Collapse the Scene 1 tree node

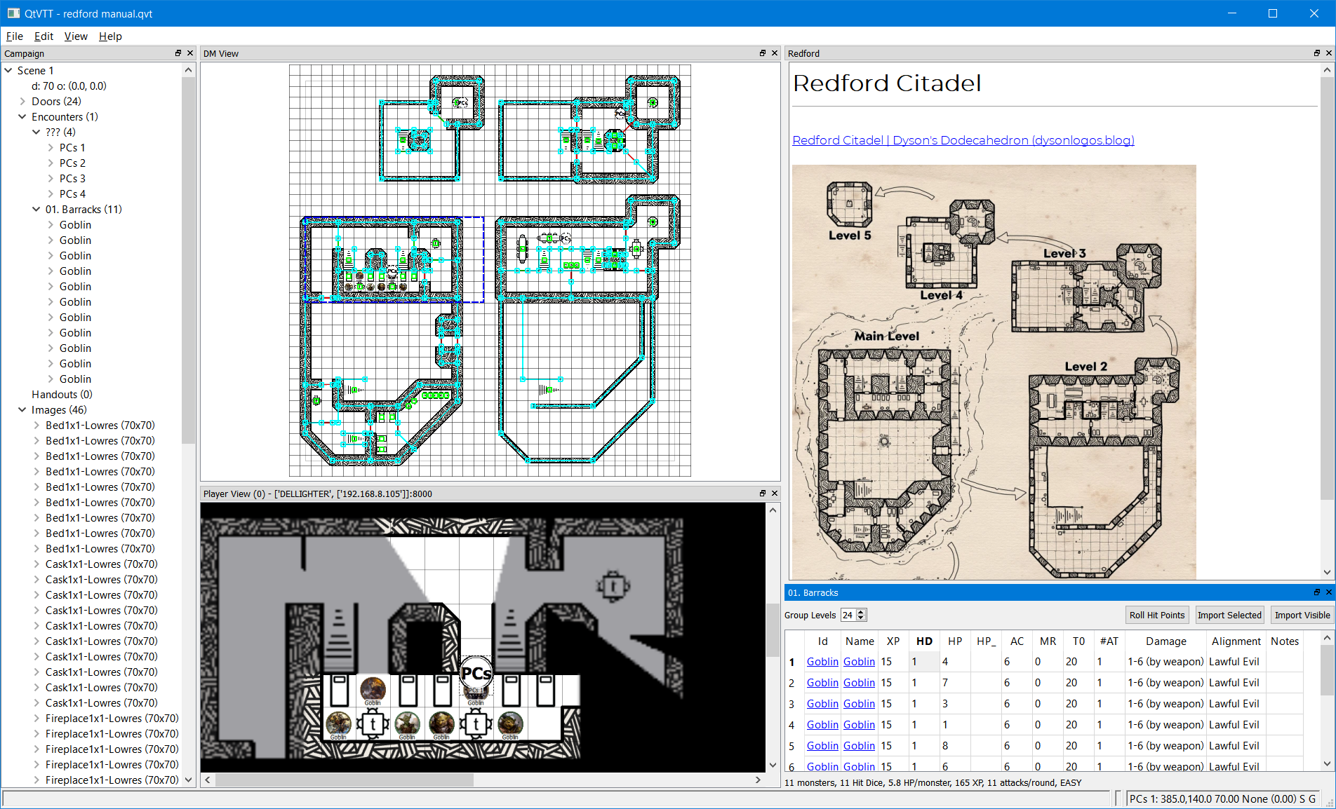pos(8,71)
